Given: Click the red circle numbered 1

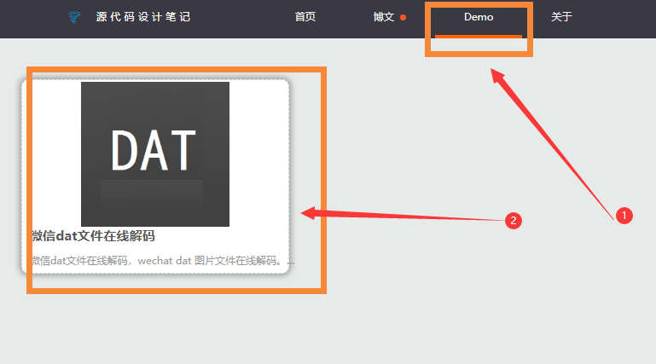Looking at the screenshot, I should pos(624,216).
